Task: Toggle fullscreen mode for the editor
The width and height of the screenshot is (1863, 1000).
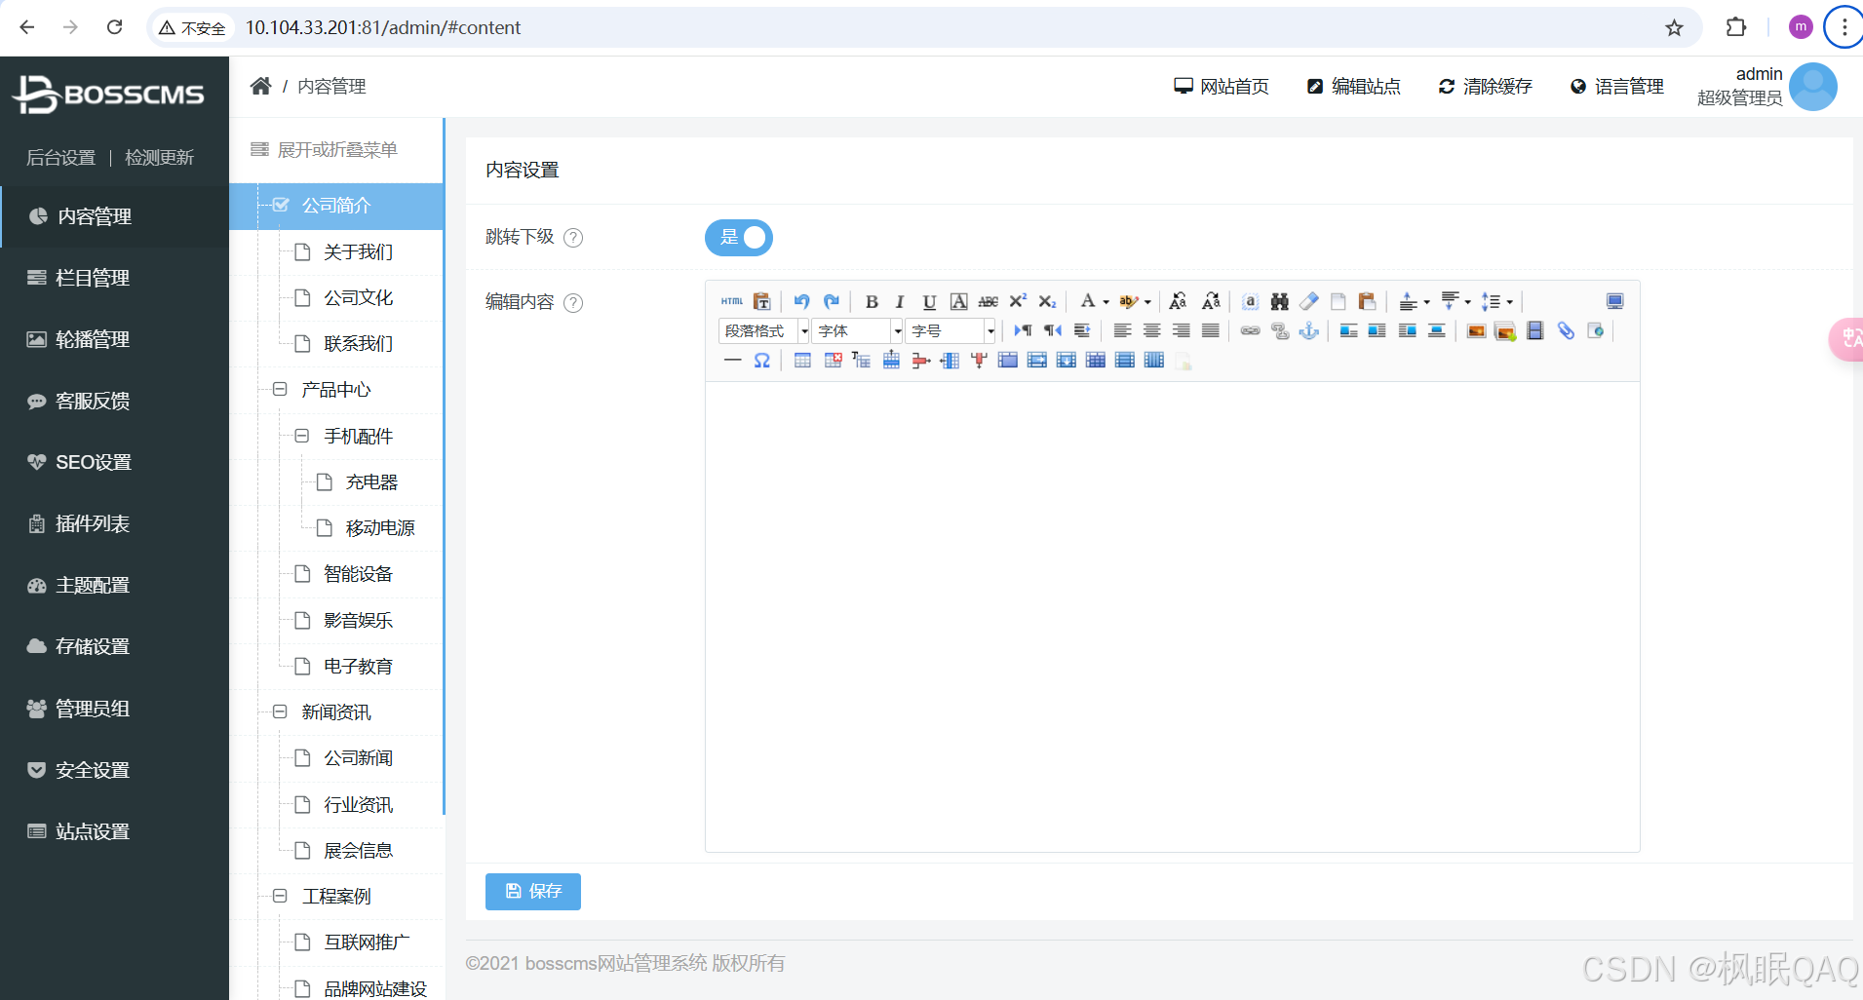Action: pos(1616,301)
